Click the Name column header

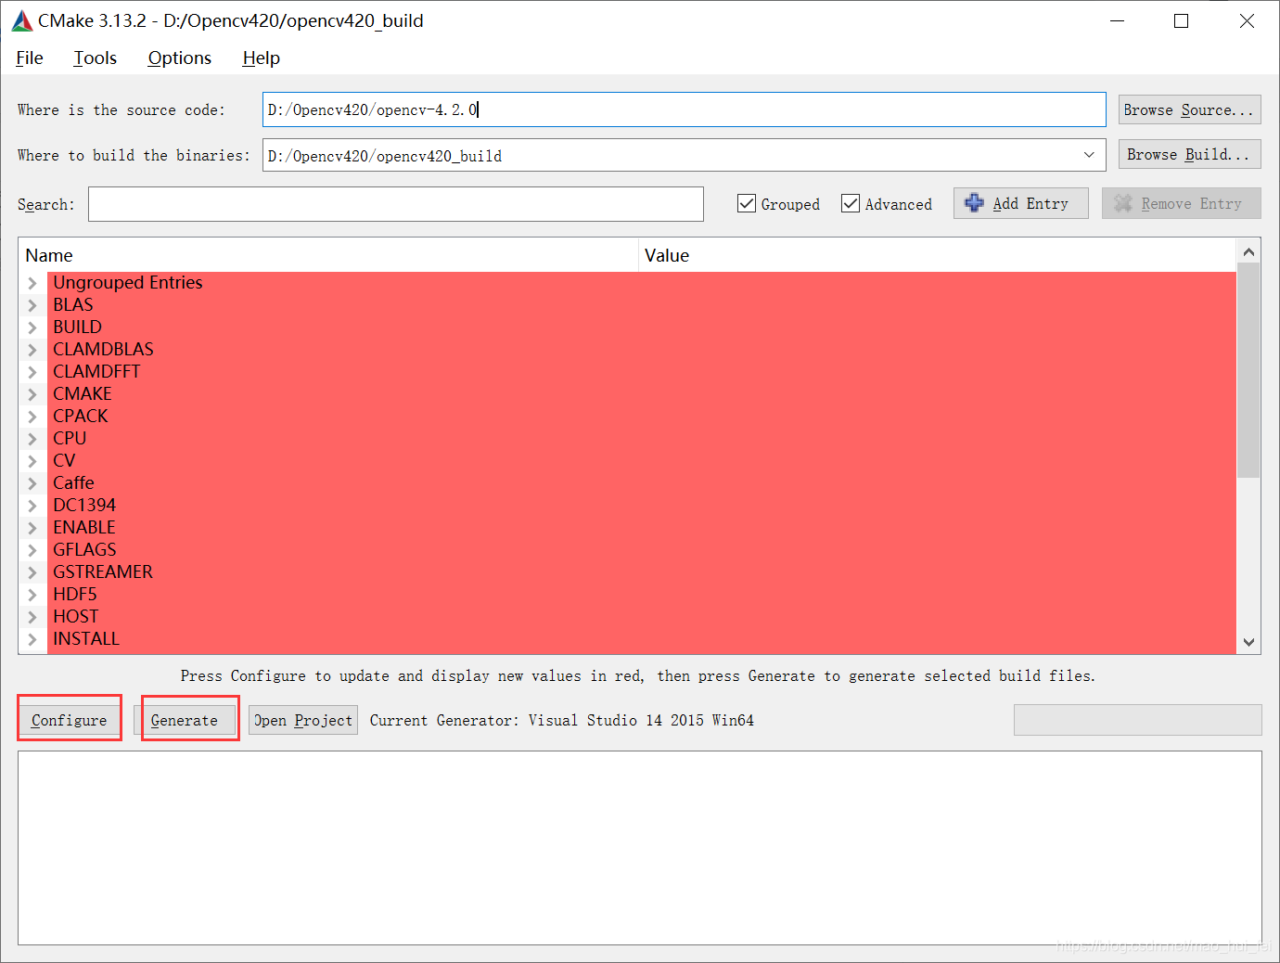[328, 255]
